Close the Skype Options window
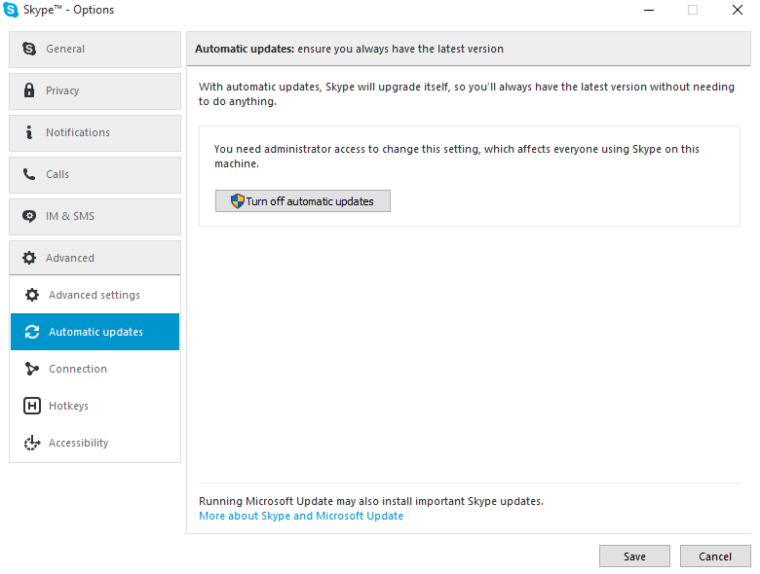 pyautogui.click(x=738, y=10)
